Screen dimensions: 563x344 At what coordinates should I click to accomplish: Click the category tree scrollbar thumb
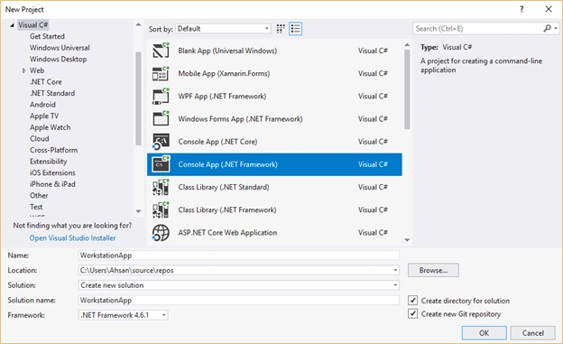tap(138, 98)
